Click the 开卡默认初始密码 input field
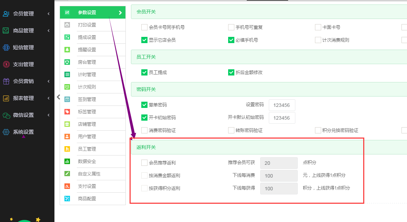407x222 pixels. 282,118
